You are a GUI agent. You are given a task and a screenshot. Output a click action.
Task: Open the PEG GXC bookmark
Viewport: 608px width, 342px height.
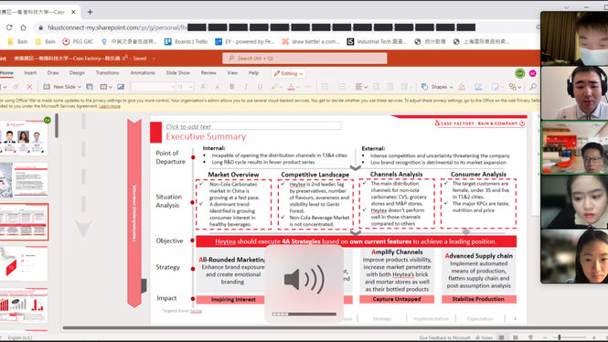point(78,41)
